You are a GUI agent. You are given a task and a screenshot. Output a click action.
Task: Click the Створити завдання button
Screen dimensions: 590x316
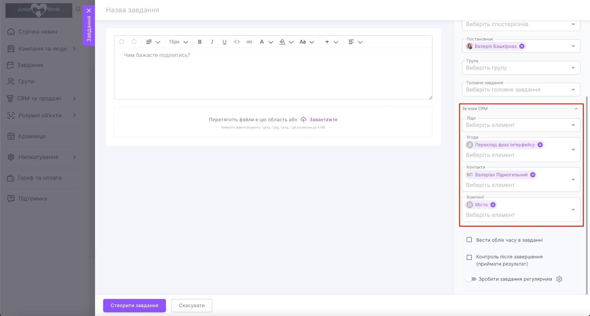click(135, 305)
